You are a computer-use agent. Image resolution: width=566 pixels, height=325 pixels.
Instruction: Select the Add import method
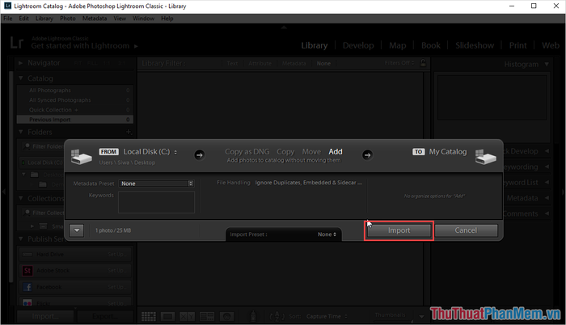coord(336,152)
